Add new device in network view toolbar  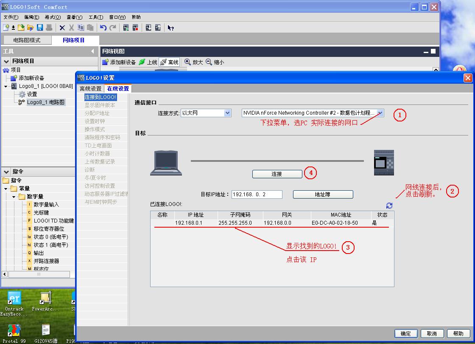coord(119,62)
